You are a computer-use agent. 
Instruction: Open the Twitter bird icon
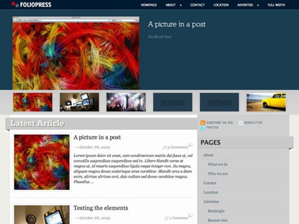(x=203, y=128)
